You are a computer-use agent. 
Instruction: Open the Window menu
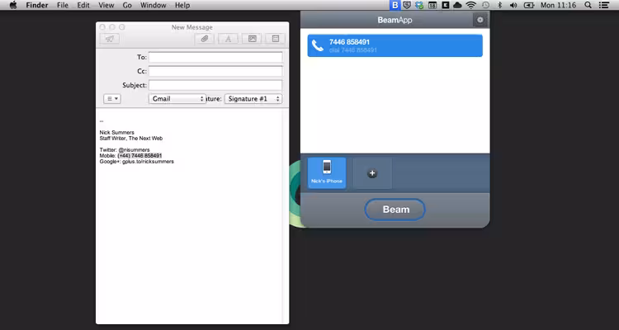(154, 5)
